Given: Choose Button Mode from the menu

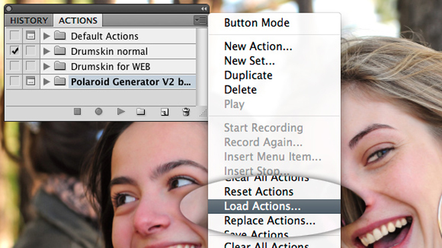Looking at the screenshot, I should pyautogui.click(x=256, y=23).
